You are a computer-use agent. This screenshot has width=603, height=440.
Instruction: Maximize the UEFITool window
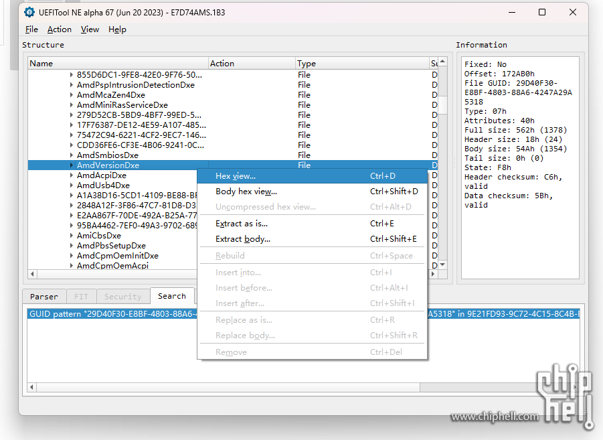(x=542, y=12)
